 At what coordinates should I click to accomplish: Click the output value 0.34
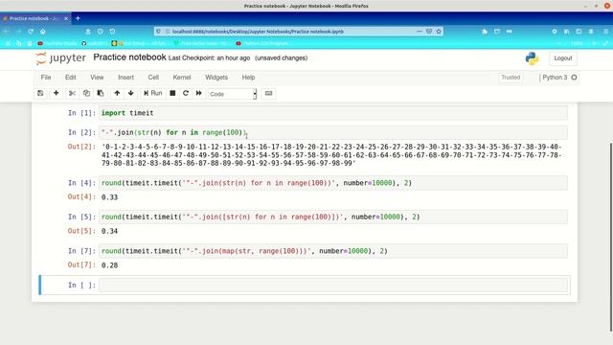109,232
